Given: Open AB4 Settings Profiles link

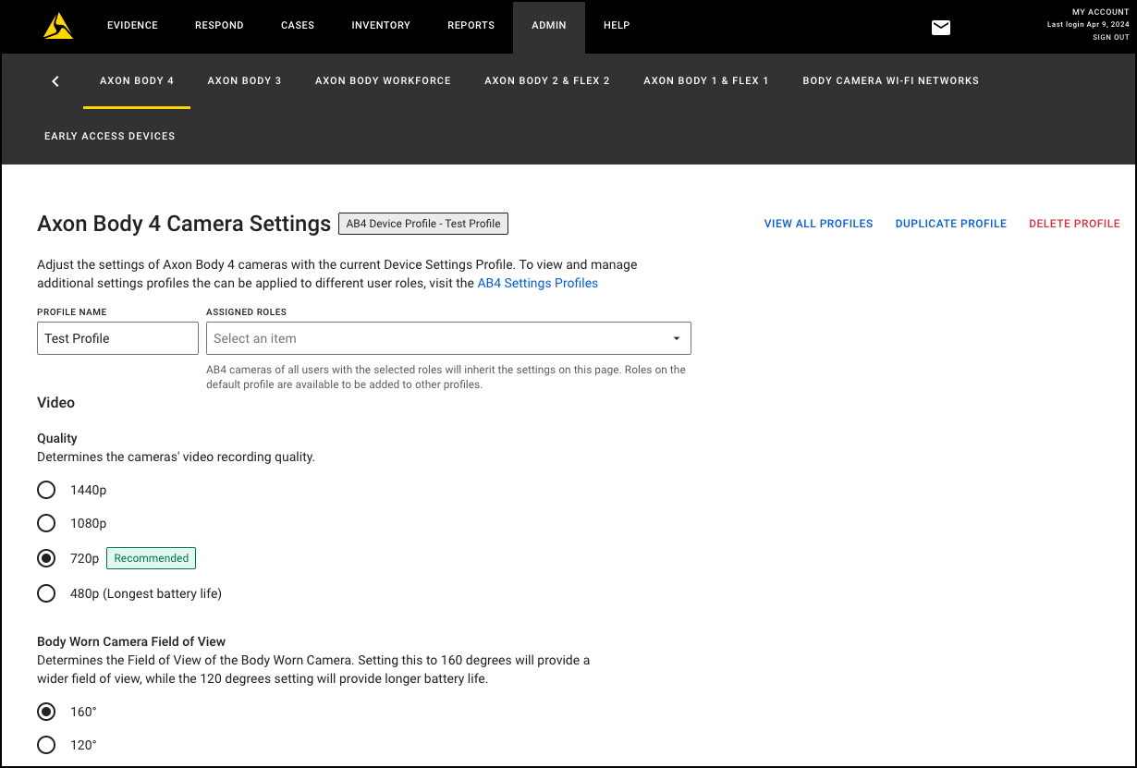Looking at the screenshot, I should click(x=537, y=284).
